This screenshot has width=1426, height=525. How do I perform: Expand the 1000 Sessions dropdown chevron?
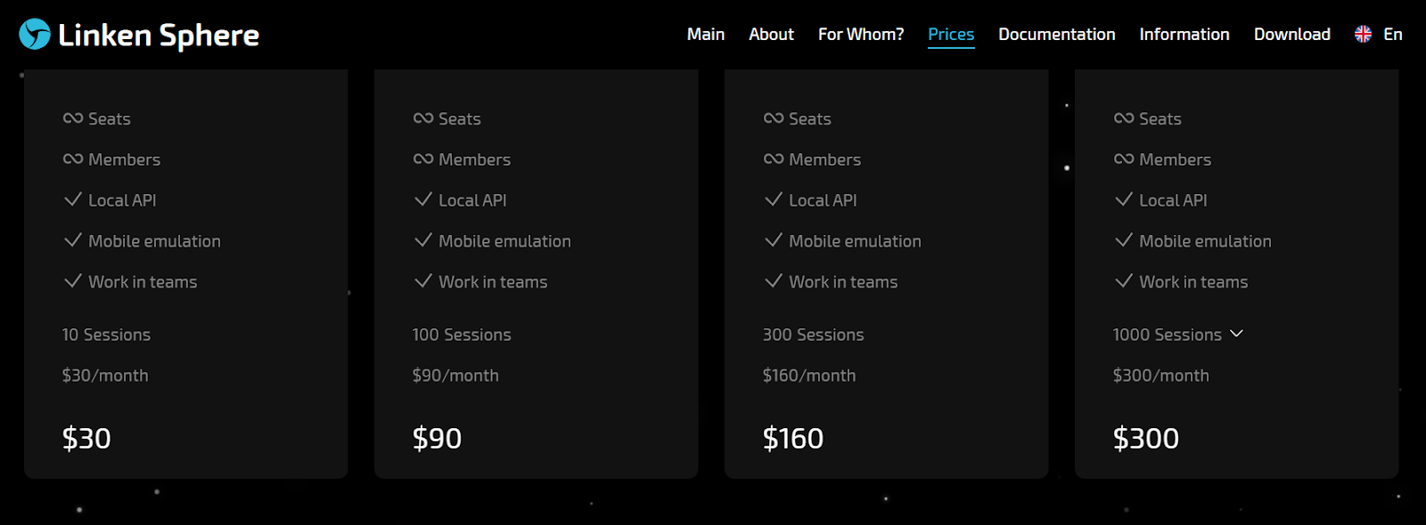tap(1236, 334)
